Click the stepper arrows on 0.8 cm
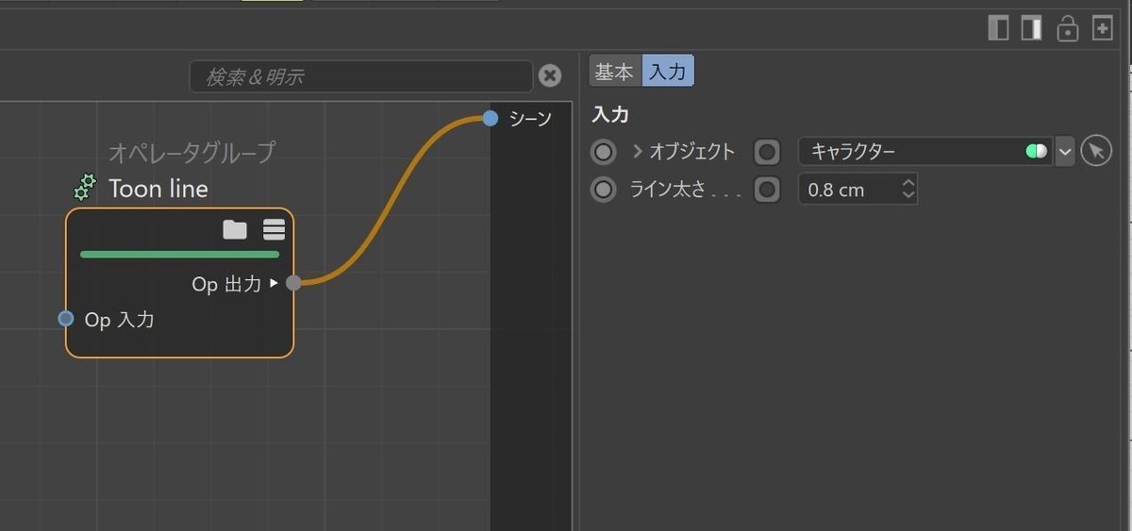Viewport: 1132px width, 531px height. (x=907, y=190)
